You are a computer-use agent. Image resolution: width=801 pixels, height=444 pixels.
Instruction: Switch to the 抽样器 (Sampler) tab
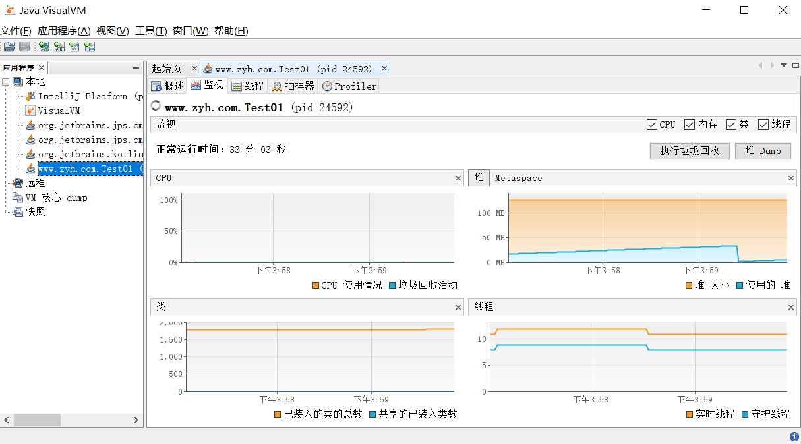(x=293, y=86)
